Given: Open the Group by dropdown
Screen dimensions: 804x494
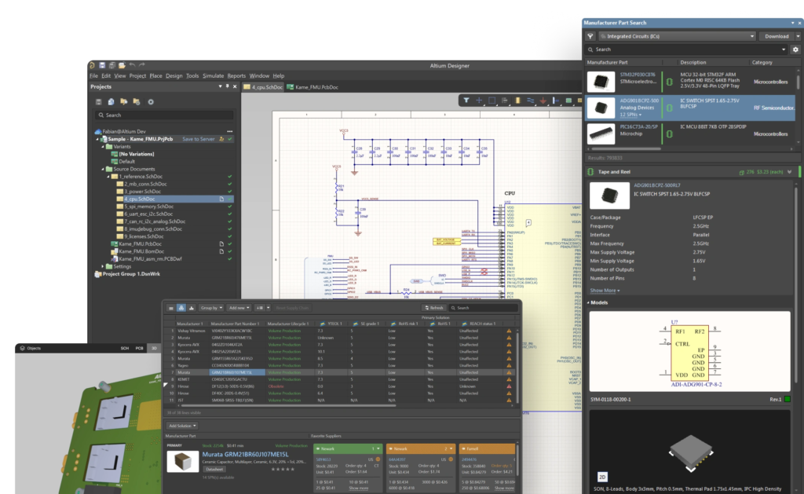Looking at the screenshot, I should (211, 308).
